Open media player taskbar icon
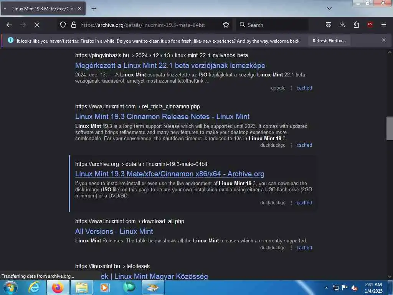The image size is (393, 295). (x=105, y=287)
